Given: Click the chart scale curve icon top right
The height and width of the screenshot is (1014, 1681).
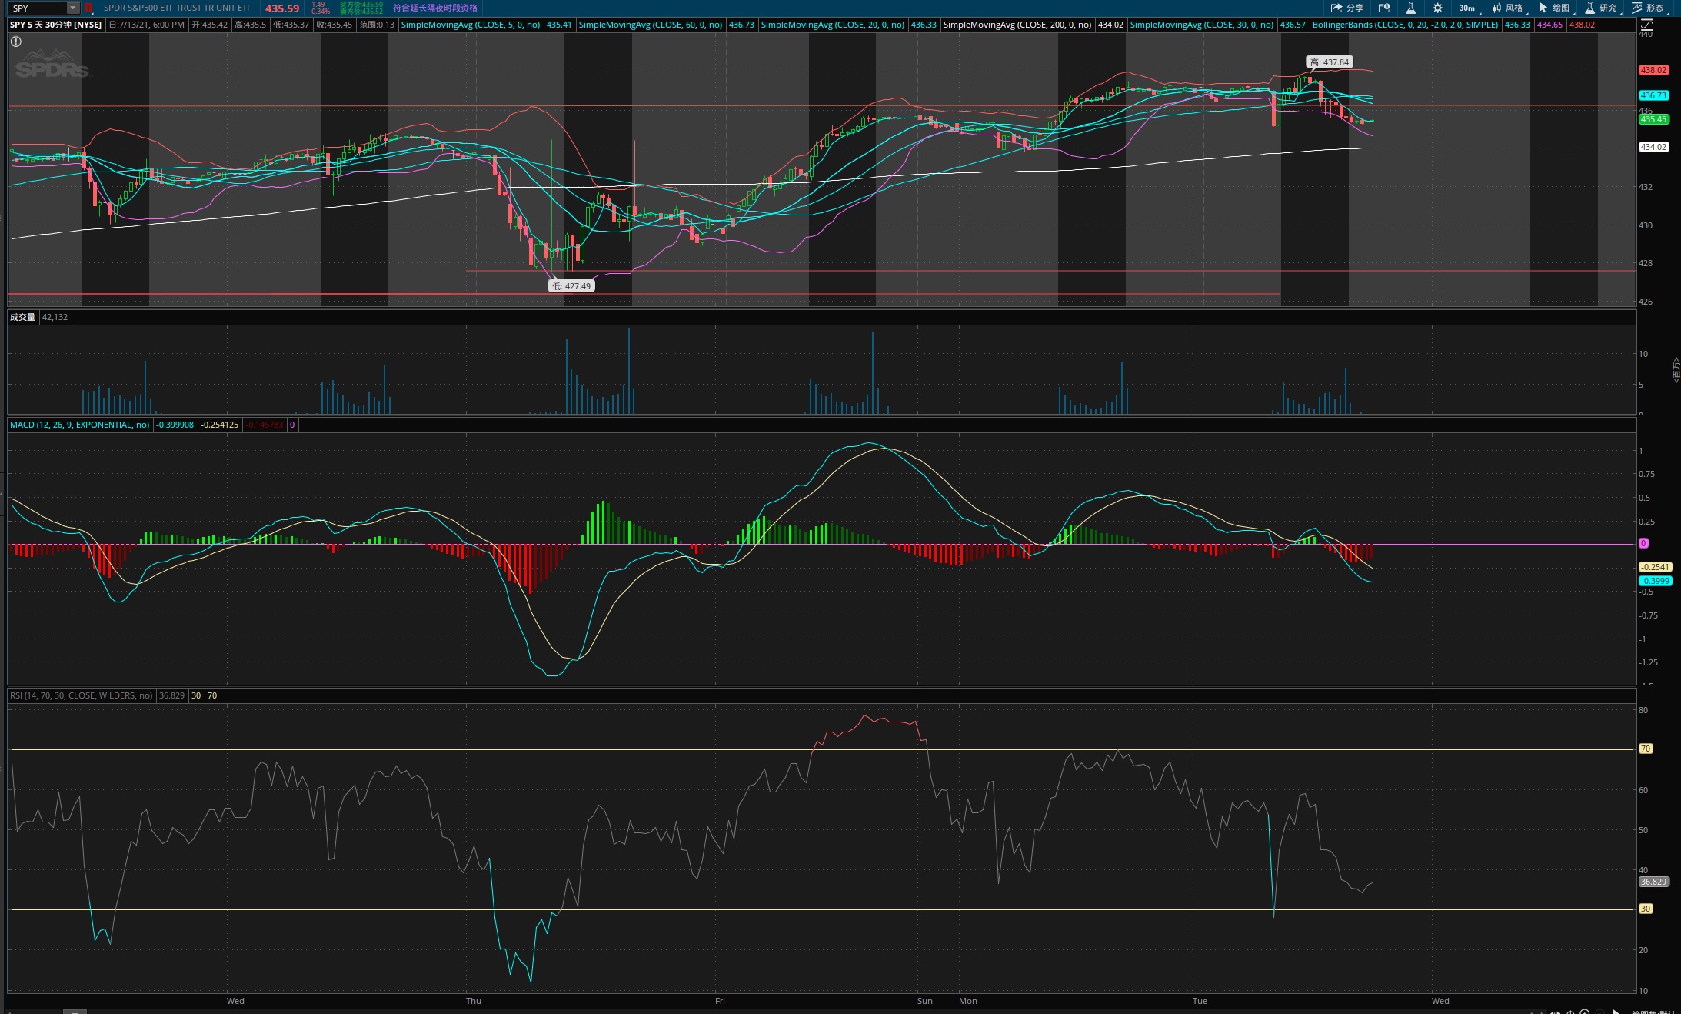Looking at the screenshot, I should [x=1646, y=25].
